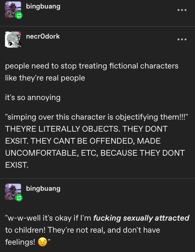Click the final word "EXIST." in necr0dork's post
This screenshot has height=252, width=195.
(17, 165)
